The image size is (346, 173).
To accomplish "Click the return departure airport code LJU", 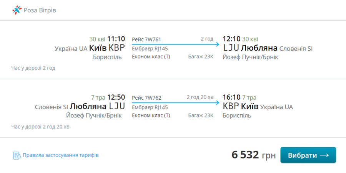I will point(117,106).
